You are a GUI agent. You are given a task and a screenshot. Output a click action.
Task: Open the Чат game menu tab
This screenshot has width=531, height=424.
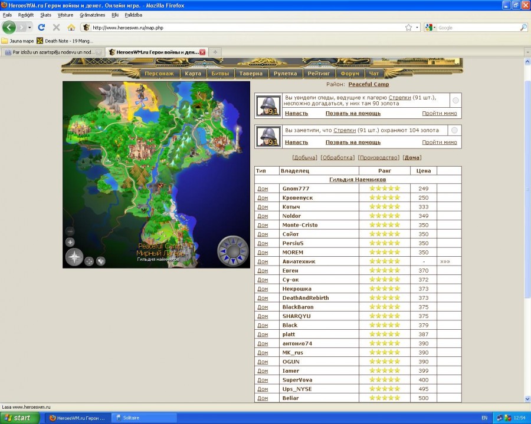click(374, 74)
